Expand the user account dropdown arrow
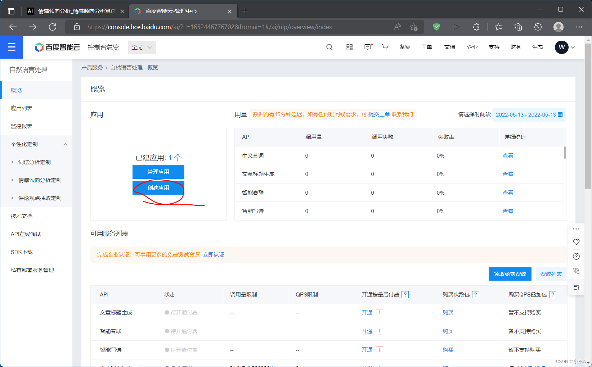The image size is (592, 367). [573, 47]
